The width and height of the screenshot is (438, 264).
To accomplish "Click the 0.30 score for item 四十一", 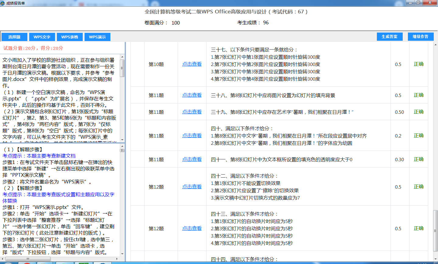I will (399, 160).
